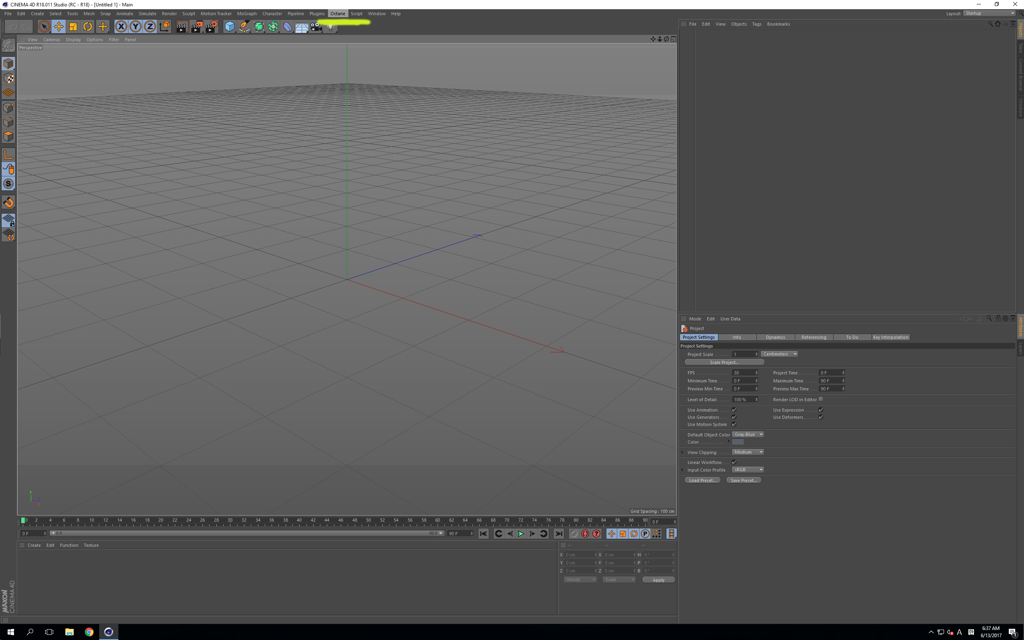Open the Subdivision Surface generator icon

[x=258, y=27]
